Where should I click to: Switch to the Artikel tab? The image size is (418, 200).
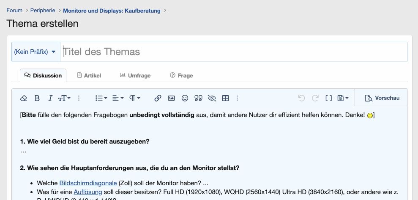click(x=89, y=75)
